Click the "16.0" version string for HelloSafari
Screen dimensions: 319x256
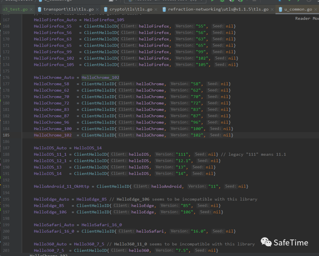pos(198,231)
